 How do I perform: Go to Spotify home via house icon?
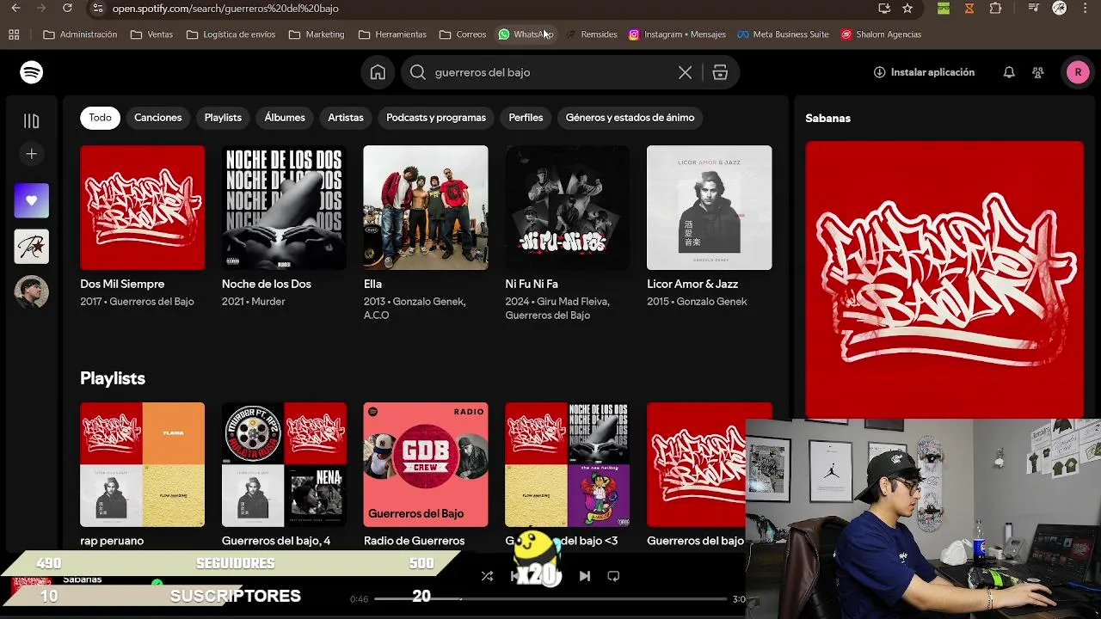point(378,72)
